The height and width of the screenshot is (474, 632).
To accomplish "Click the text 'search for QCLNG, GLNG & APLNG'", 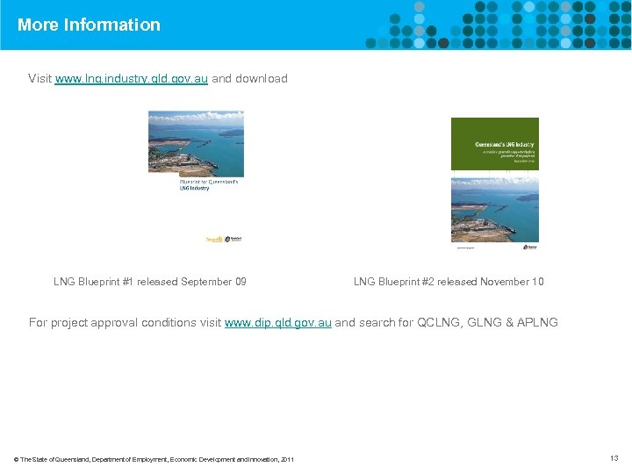I will [x=458, y=322].
